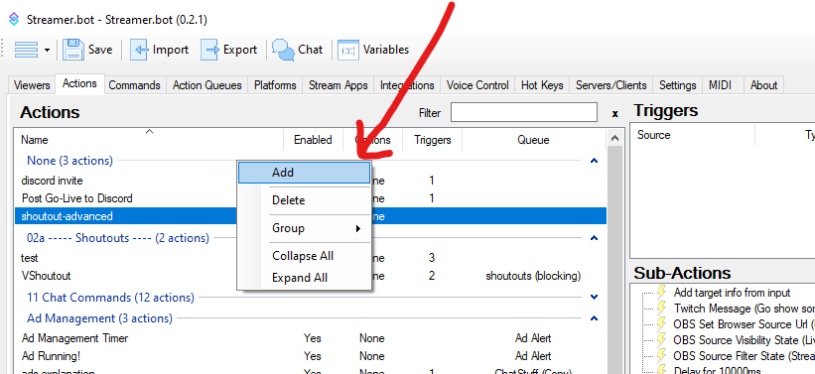Click lightning icon beside OBS Source Filter State
Viewport: 815px width, 374px height.
662,355
